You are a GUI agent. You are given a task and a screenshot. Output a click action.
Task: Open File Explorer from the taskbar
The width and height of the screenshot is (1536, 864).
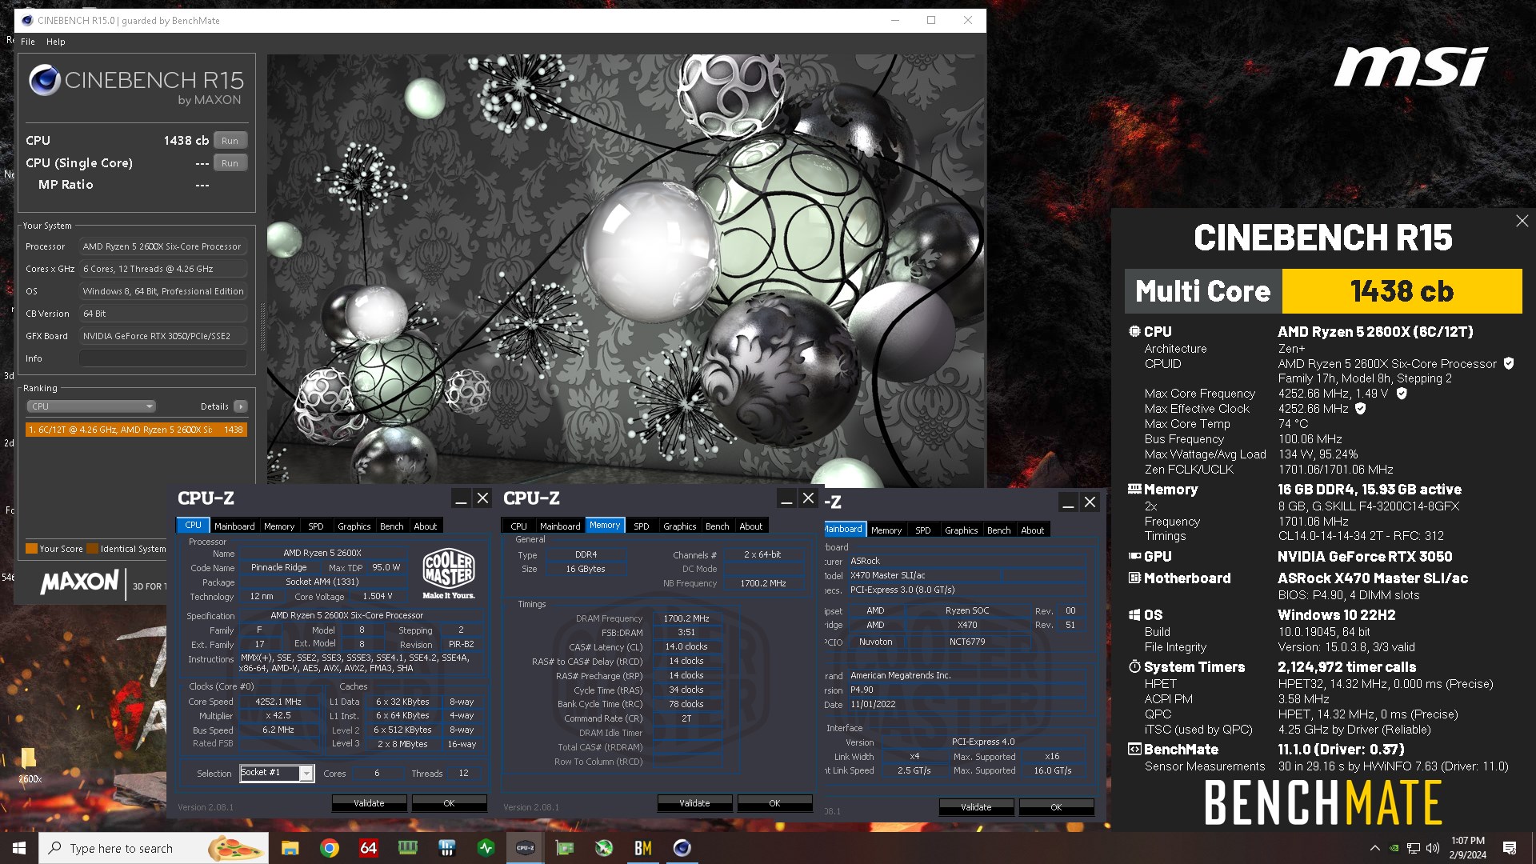click(290, 848)
